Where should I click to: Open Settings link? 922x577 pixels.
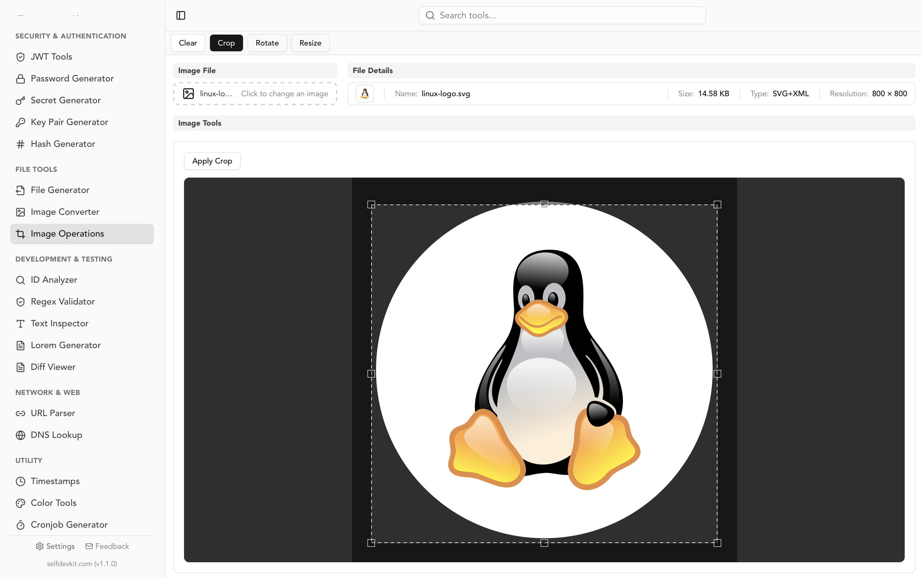[x=55, y=546]
